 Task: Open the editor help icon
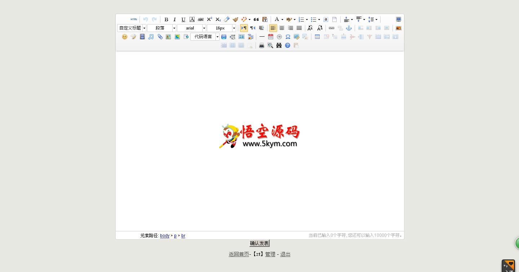tap(288, 45)
